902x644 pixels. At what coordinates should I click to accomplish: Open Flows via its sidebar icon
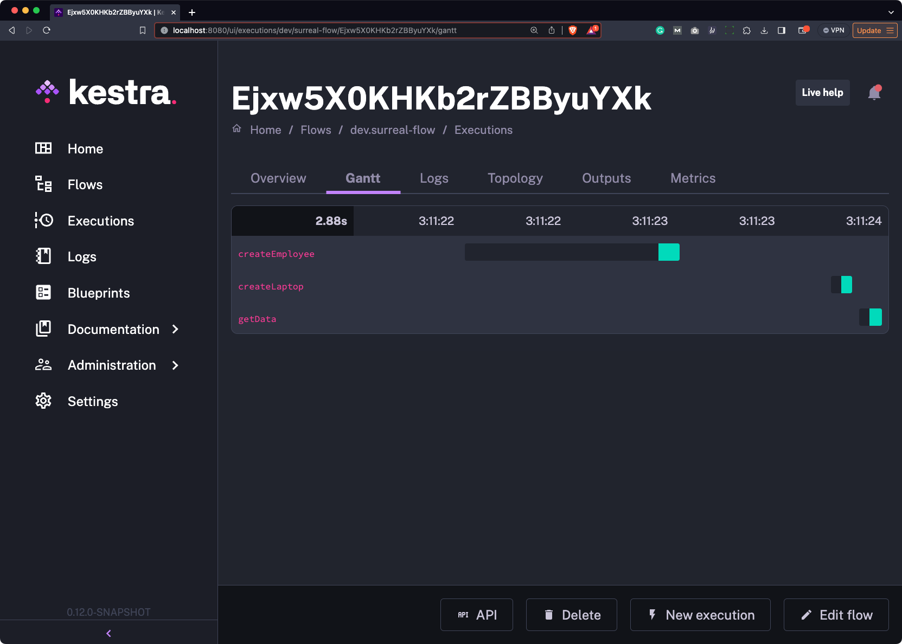[x=43, y=184]
